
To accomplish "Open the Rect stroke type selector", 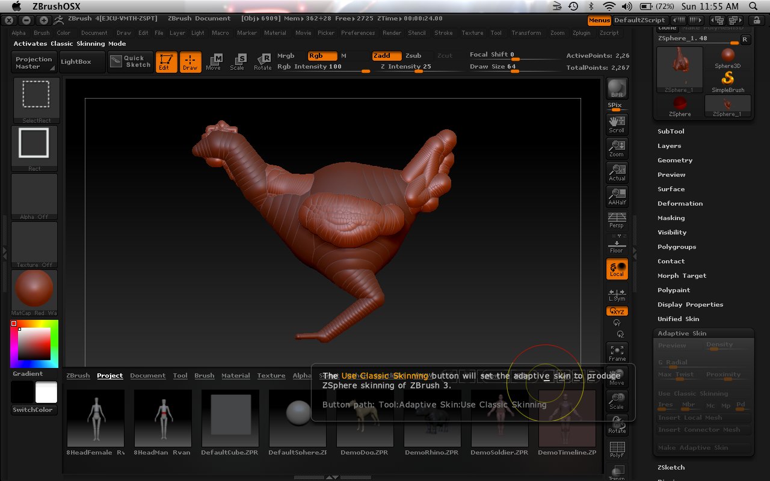I will point(35,148).
